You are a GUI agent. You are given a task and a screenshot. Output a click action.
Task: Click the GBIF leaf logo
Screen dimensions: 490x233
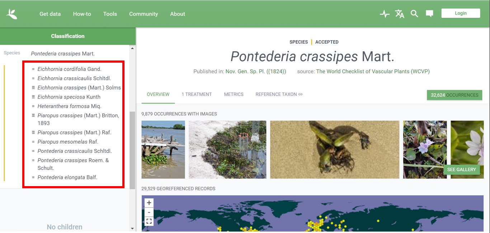pos(12,14)
